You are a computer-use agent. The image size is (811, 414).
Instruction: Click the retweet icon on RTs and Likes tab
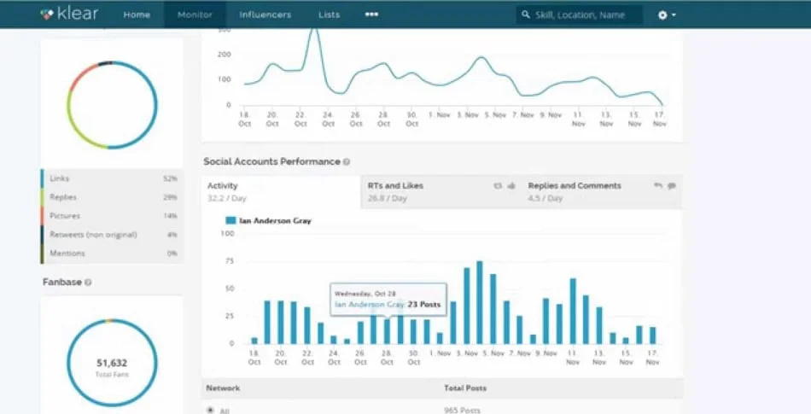click(498, 186)
